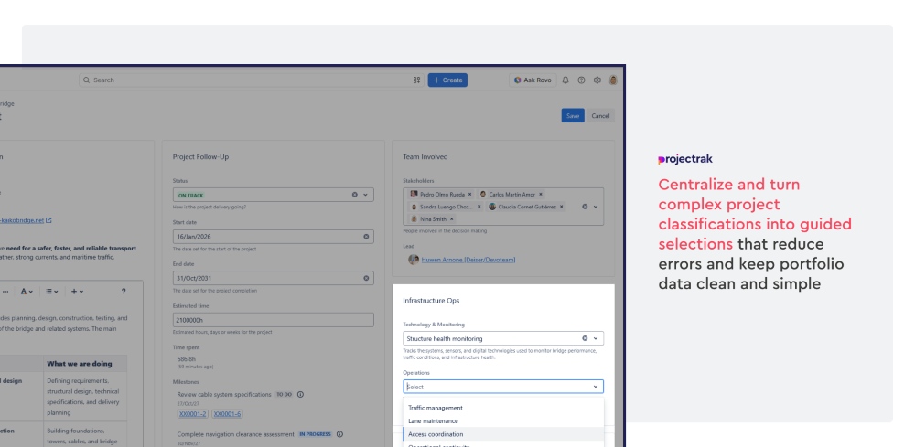Image resolution: width=915 pixels, height=447 pixels.
Task: Show info for navigation clearance assessment milestone
Action: (339, 434)
